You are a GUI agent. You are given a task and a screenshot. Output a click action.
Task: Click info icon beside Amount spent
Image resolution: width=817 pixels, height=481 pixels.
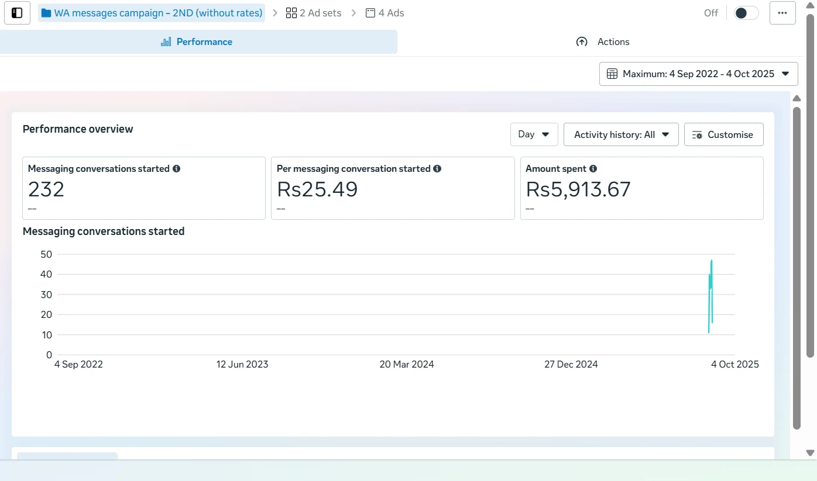click(593, 169)
